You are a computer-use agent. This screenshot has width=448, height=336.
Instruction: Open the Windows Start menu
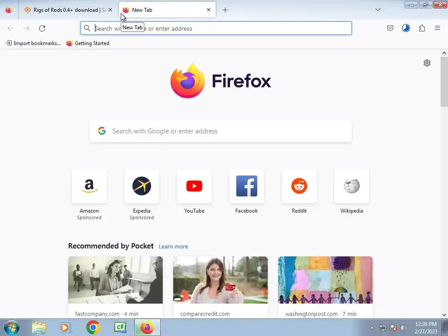pyautogui.click(x=12, y=327)
